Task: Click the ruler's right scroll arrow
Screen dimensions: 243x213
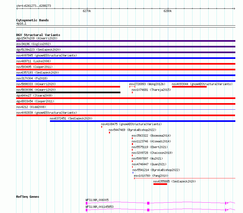Action: point(234,9)
